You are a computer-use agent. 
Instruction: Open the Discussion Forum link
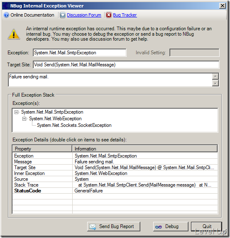pos(84,15)
